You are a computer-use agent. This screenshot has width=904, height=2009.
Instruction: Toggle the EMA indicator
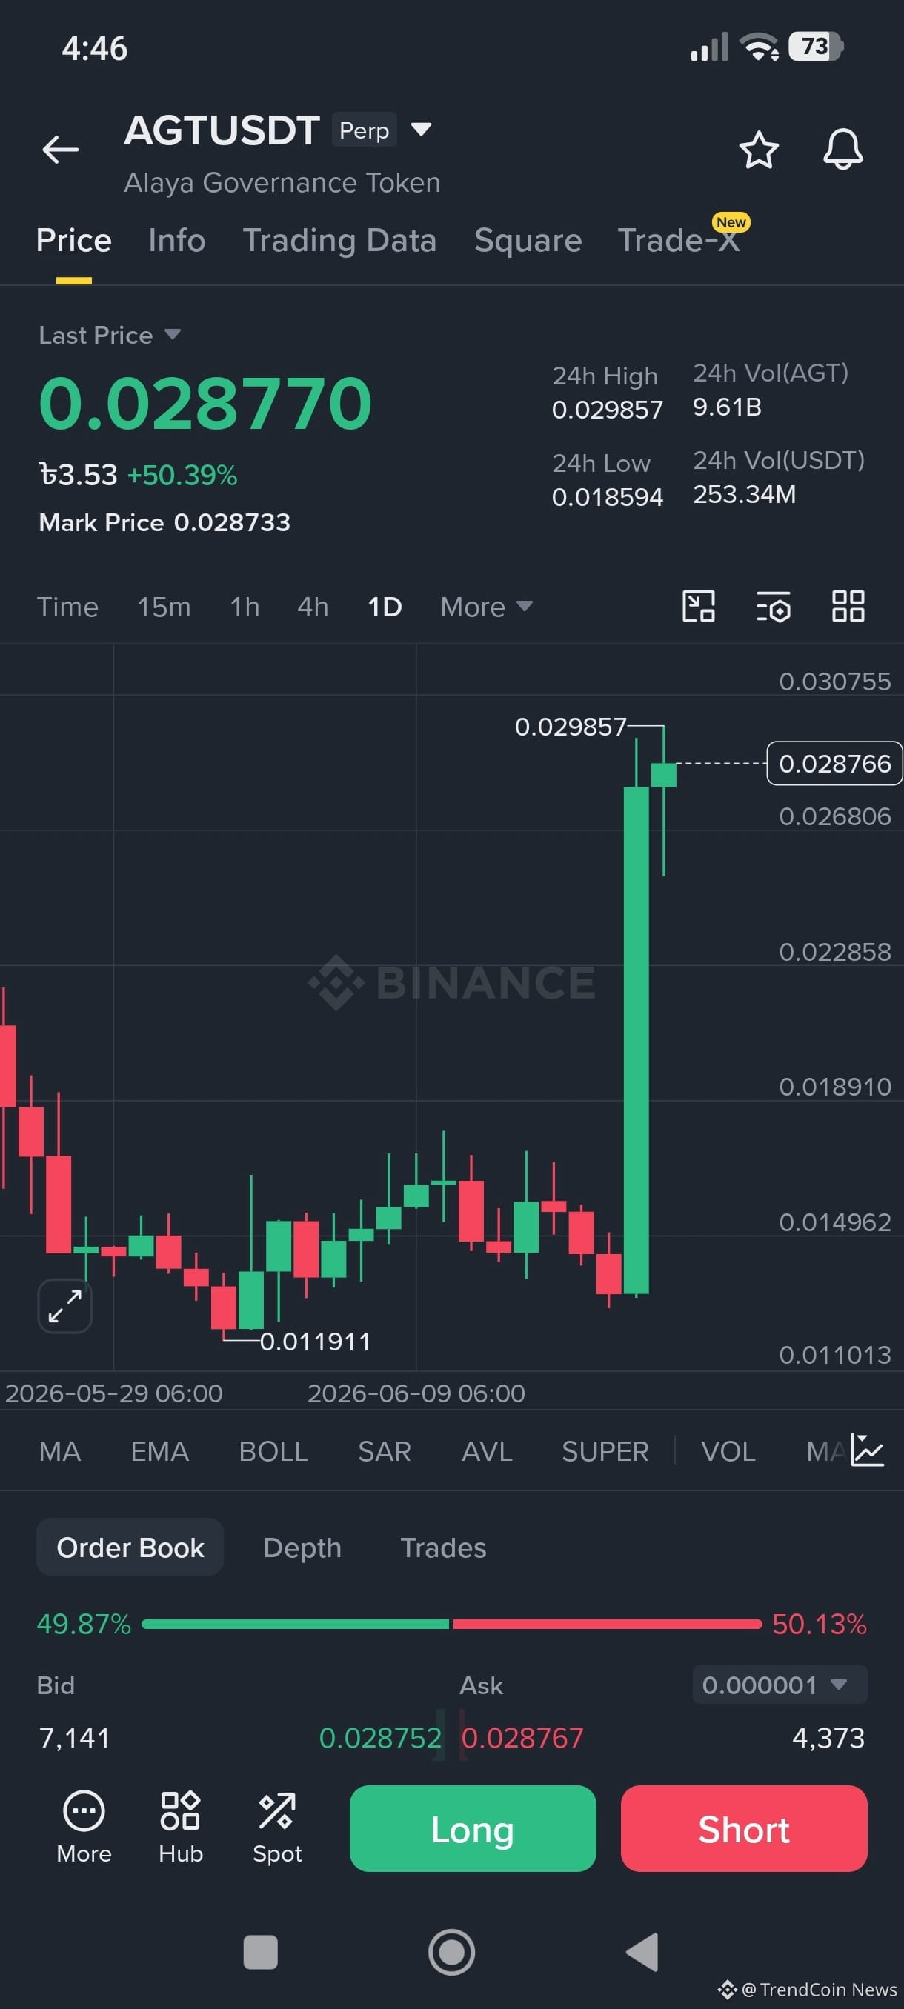[x=160, y=1451]
